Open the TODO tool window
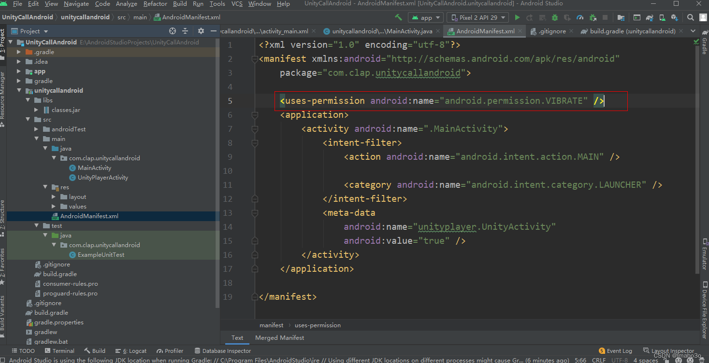The image size is (709, 363). [22, 351]
